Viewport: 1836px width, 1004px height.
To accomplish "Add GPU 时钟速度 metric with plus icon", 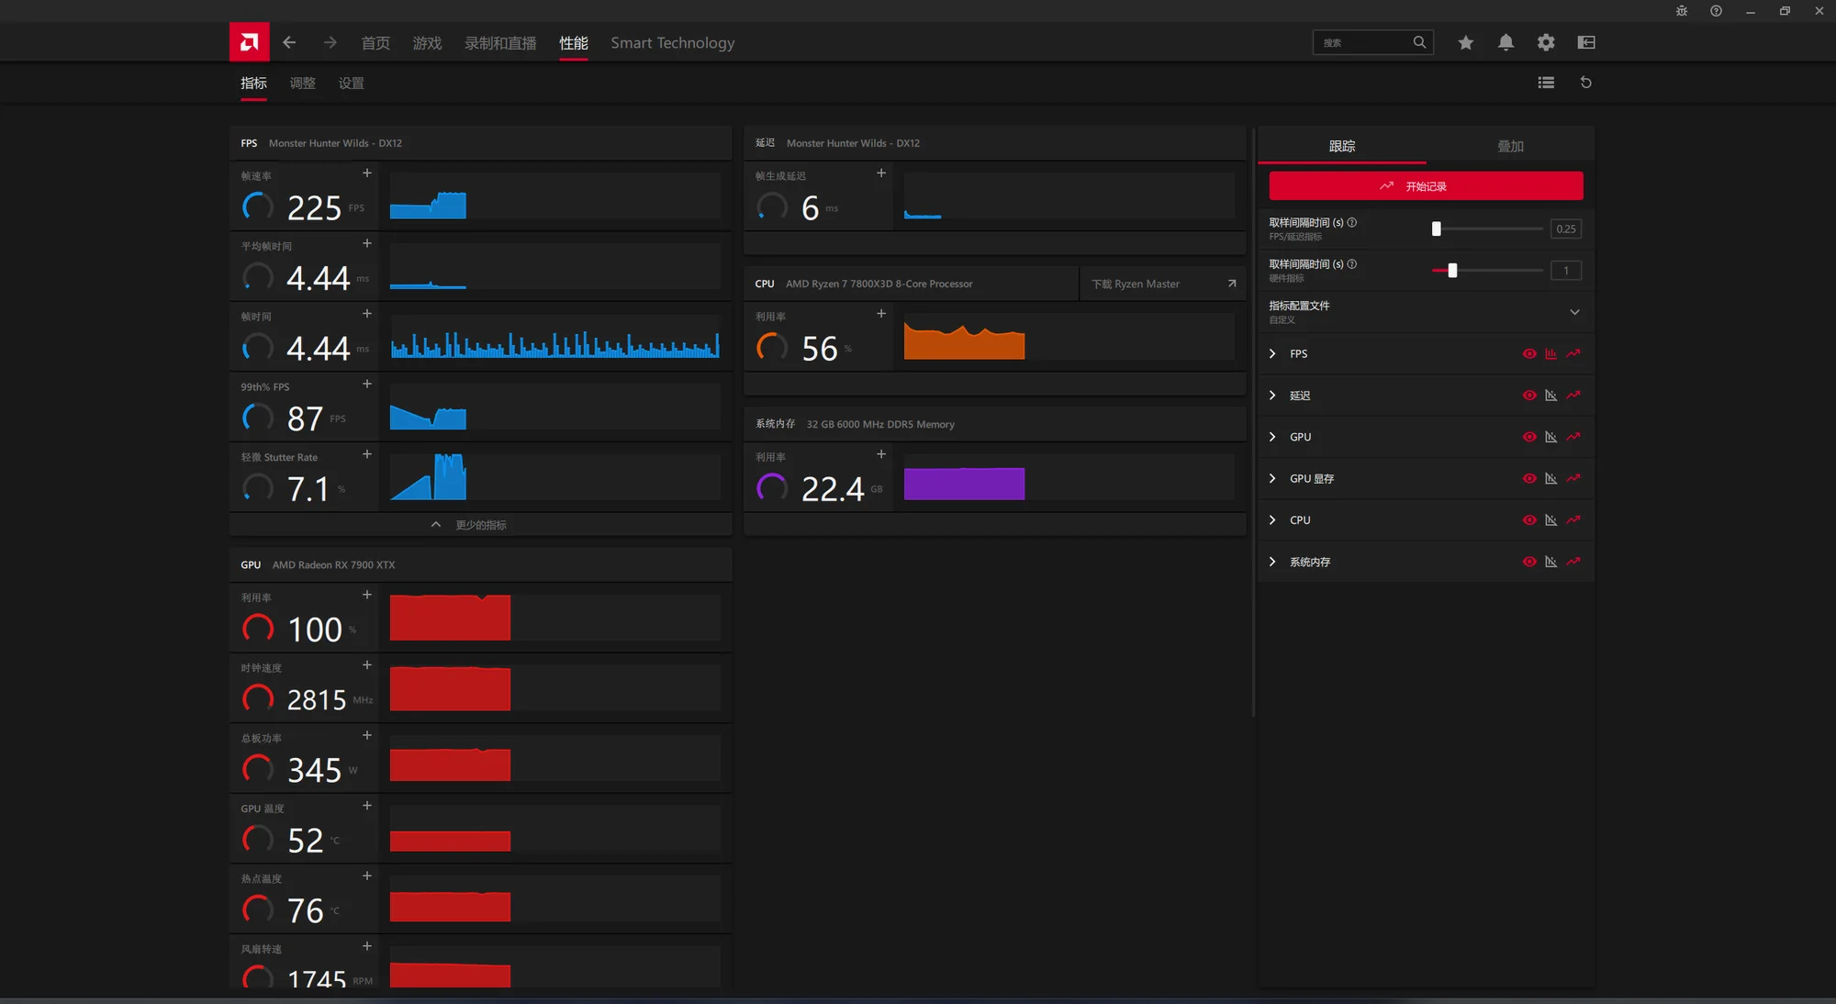I will click(x=367, y=665).
